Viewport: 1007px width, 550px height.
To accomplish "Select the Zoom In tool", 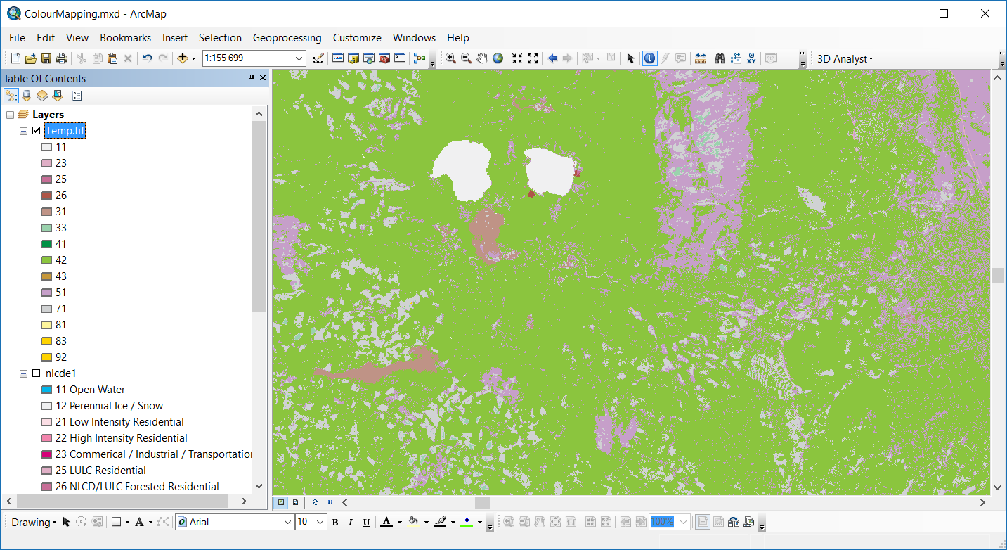I will 450,58.
